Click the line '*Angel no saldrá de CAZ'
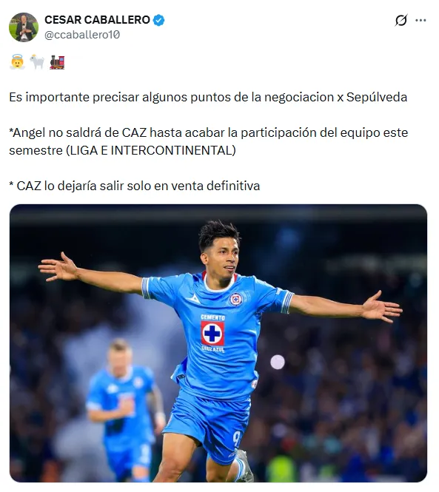This screenshot has width=439, height=492. 209,132
